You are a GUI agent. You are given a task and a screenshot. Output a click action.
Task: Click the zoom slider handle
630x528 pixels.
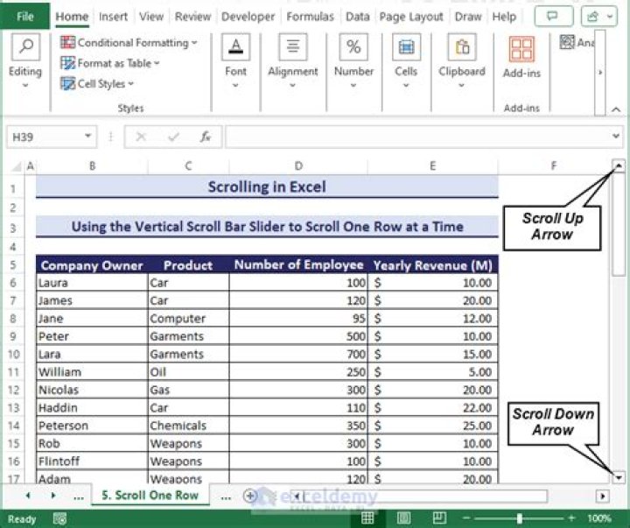(x=519, y=518)
